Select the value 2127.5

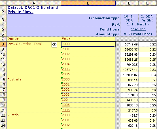coord(129,110)
